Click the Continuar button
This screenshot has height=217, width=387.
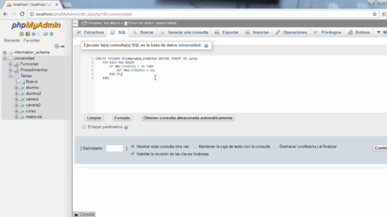(x=380, y=148)
